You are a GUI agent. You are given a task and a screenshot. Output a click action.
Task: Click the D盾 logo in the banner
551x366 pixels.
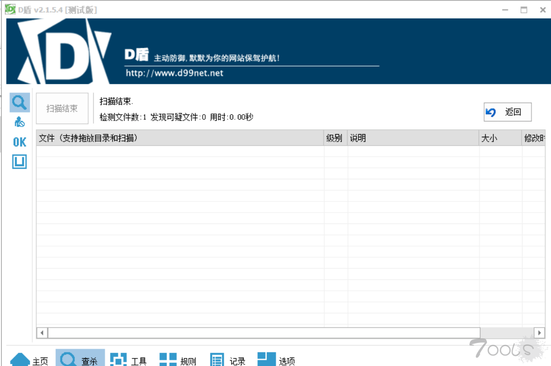(65, 52)
